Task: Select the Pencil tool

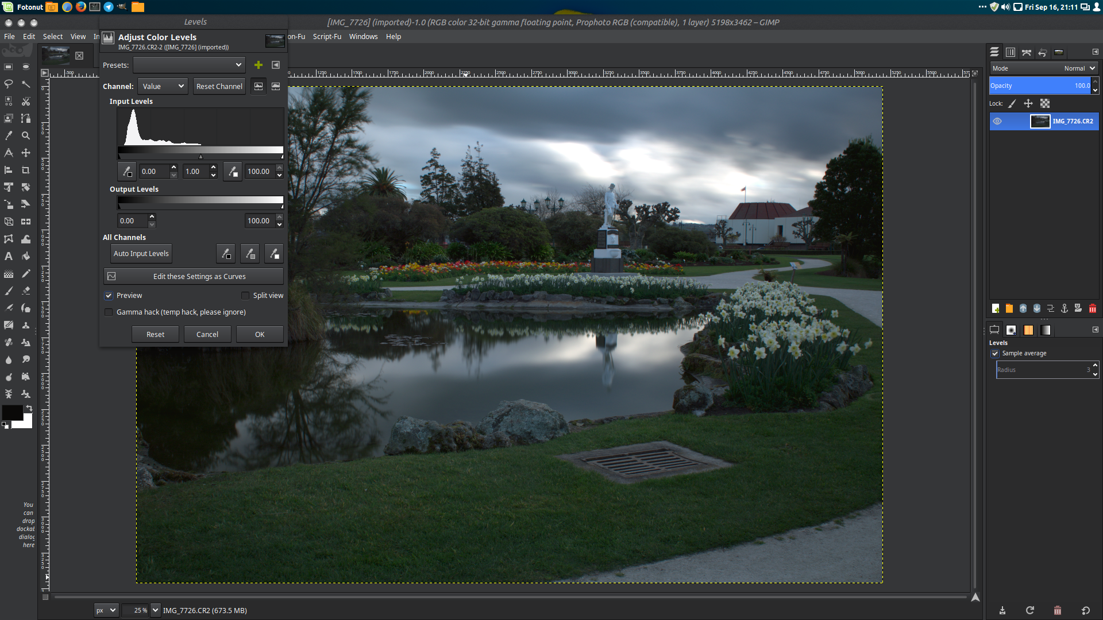Action: point(26,273)
